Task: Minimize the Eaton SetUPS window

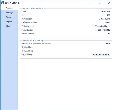Action: 90,3
